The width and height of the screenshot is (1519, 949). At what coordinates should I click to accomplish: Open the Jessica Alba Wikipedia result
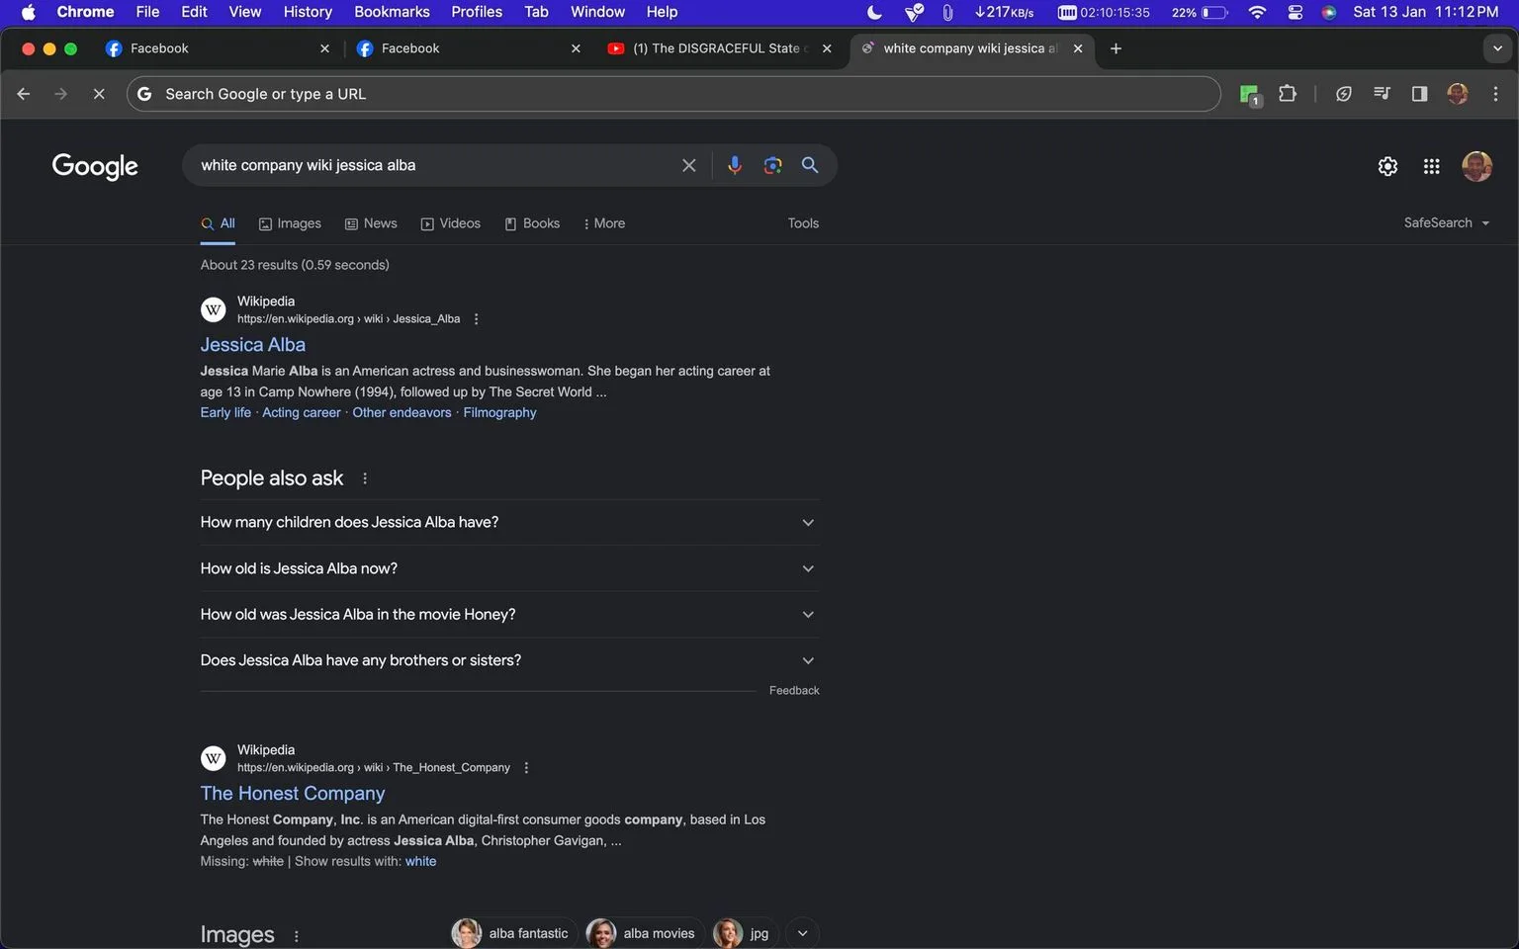tap(252, 344)
